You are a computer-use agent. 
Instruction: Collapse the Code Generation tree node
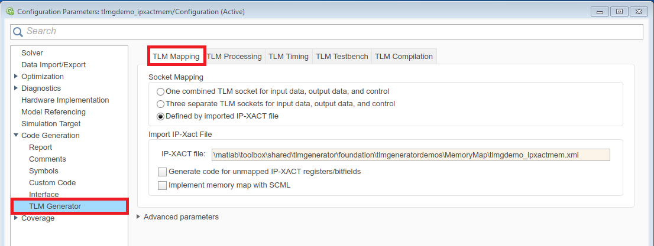click(x=16, y=136)
